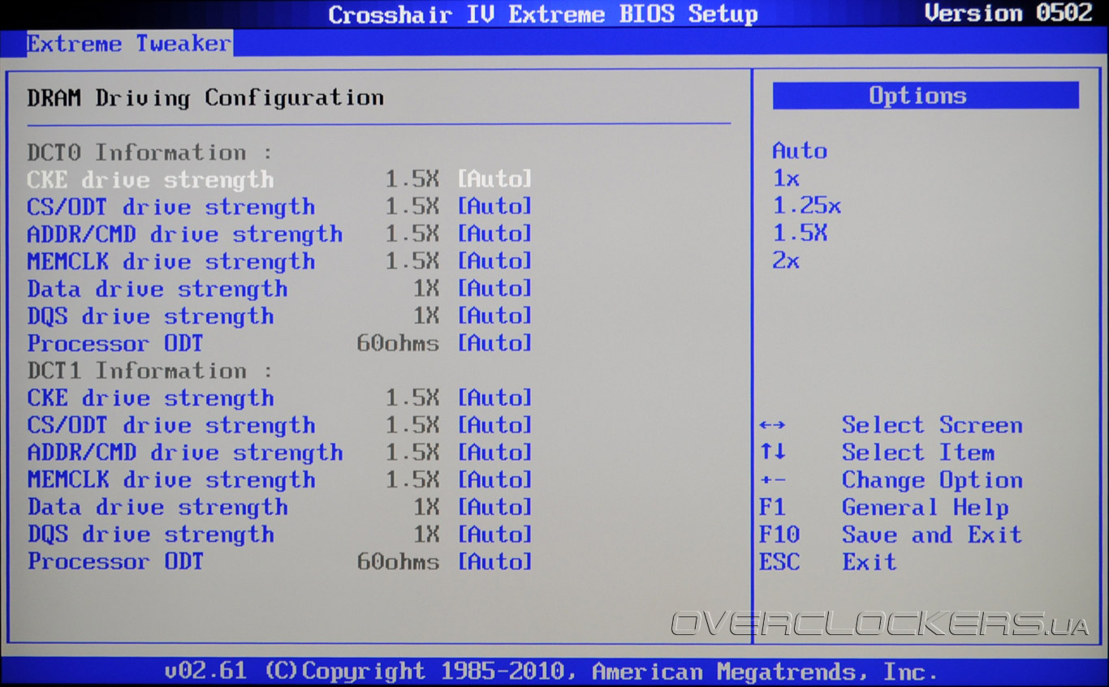Open [Auto] setting for DCT1 Data drive strength
Screen dimensions: 1109x687
click(x=494, y=507)
